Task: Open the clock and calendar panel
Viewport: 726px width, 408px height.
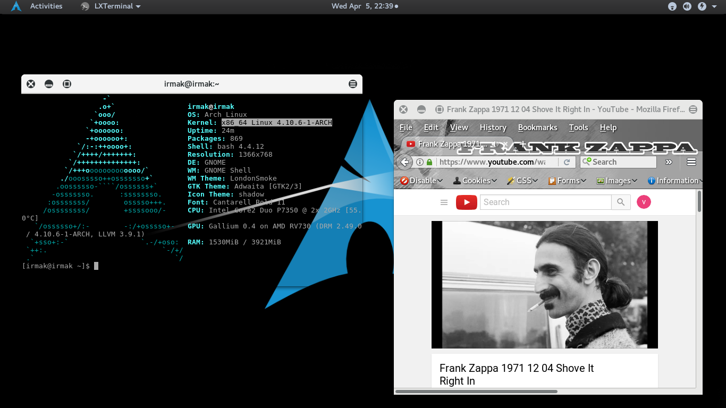Action: coord(365,6)
